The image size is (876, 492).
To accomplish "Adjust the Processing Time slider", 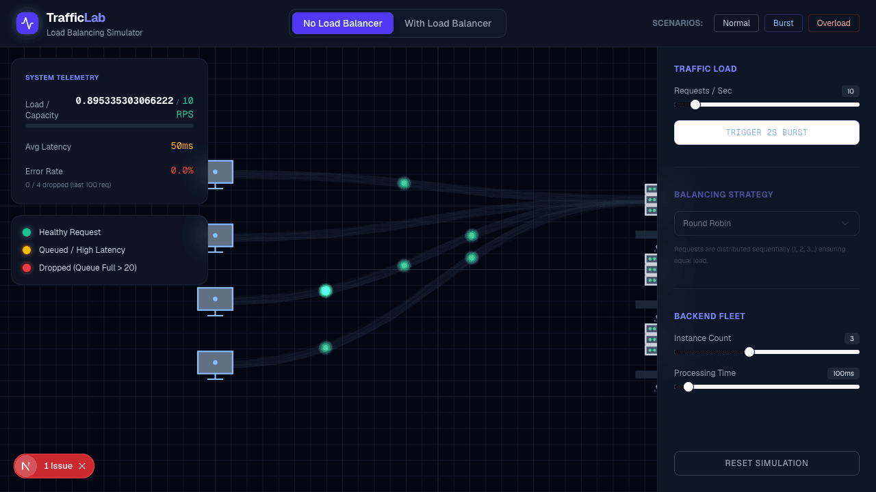I will (766, 387).
